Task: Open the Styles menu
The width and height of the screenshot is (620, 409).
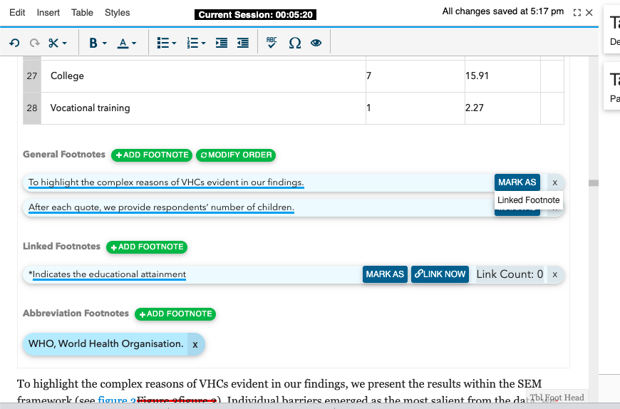Action: click(117, 13)
